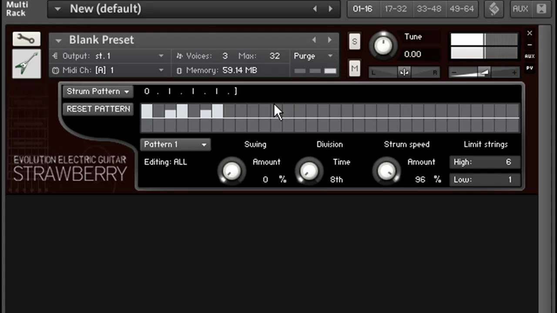
Task: Click the rack resize icon next to AUX
Action: point(541,9)
